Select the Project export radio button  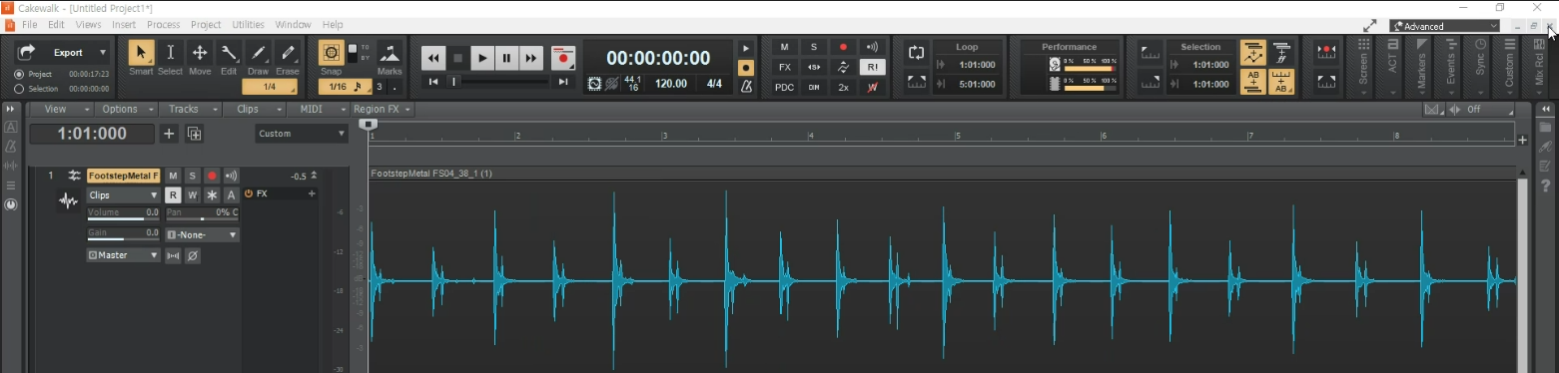pos(19,74)
